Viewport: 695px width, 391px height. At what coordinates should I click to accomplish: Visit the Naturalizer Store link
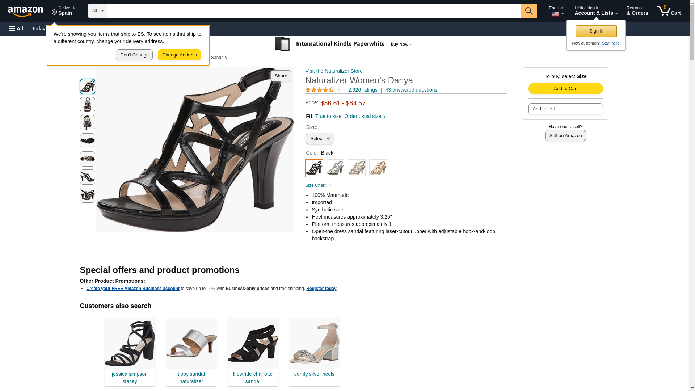click(x=334, y=71)
